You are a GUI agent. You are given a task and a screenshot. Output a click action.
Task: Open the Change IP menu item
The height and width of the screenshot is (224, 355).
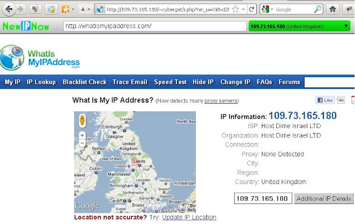click(x=235, y=82)
